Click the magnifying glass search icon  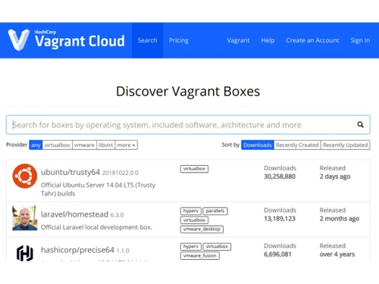tap(360, 124)
